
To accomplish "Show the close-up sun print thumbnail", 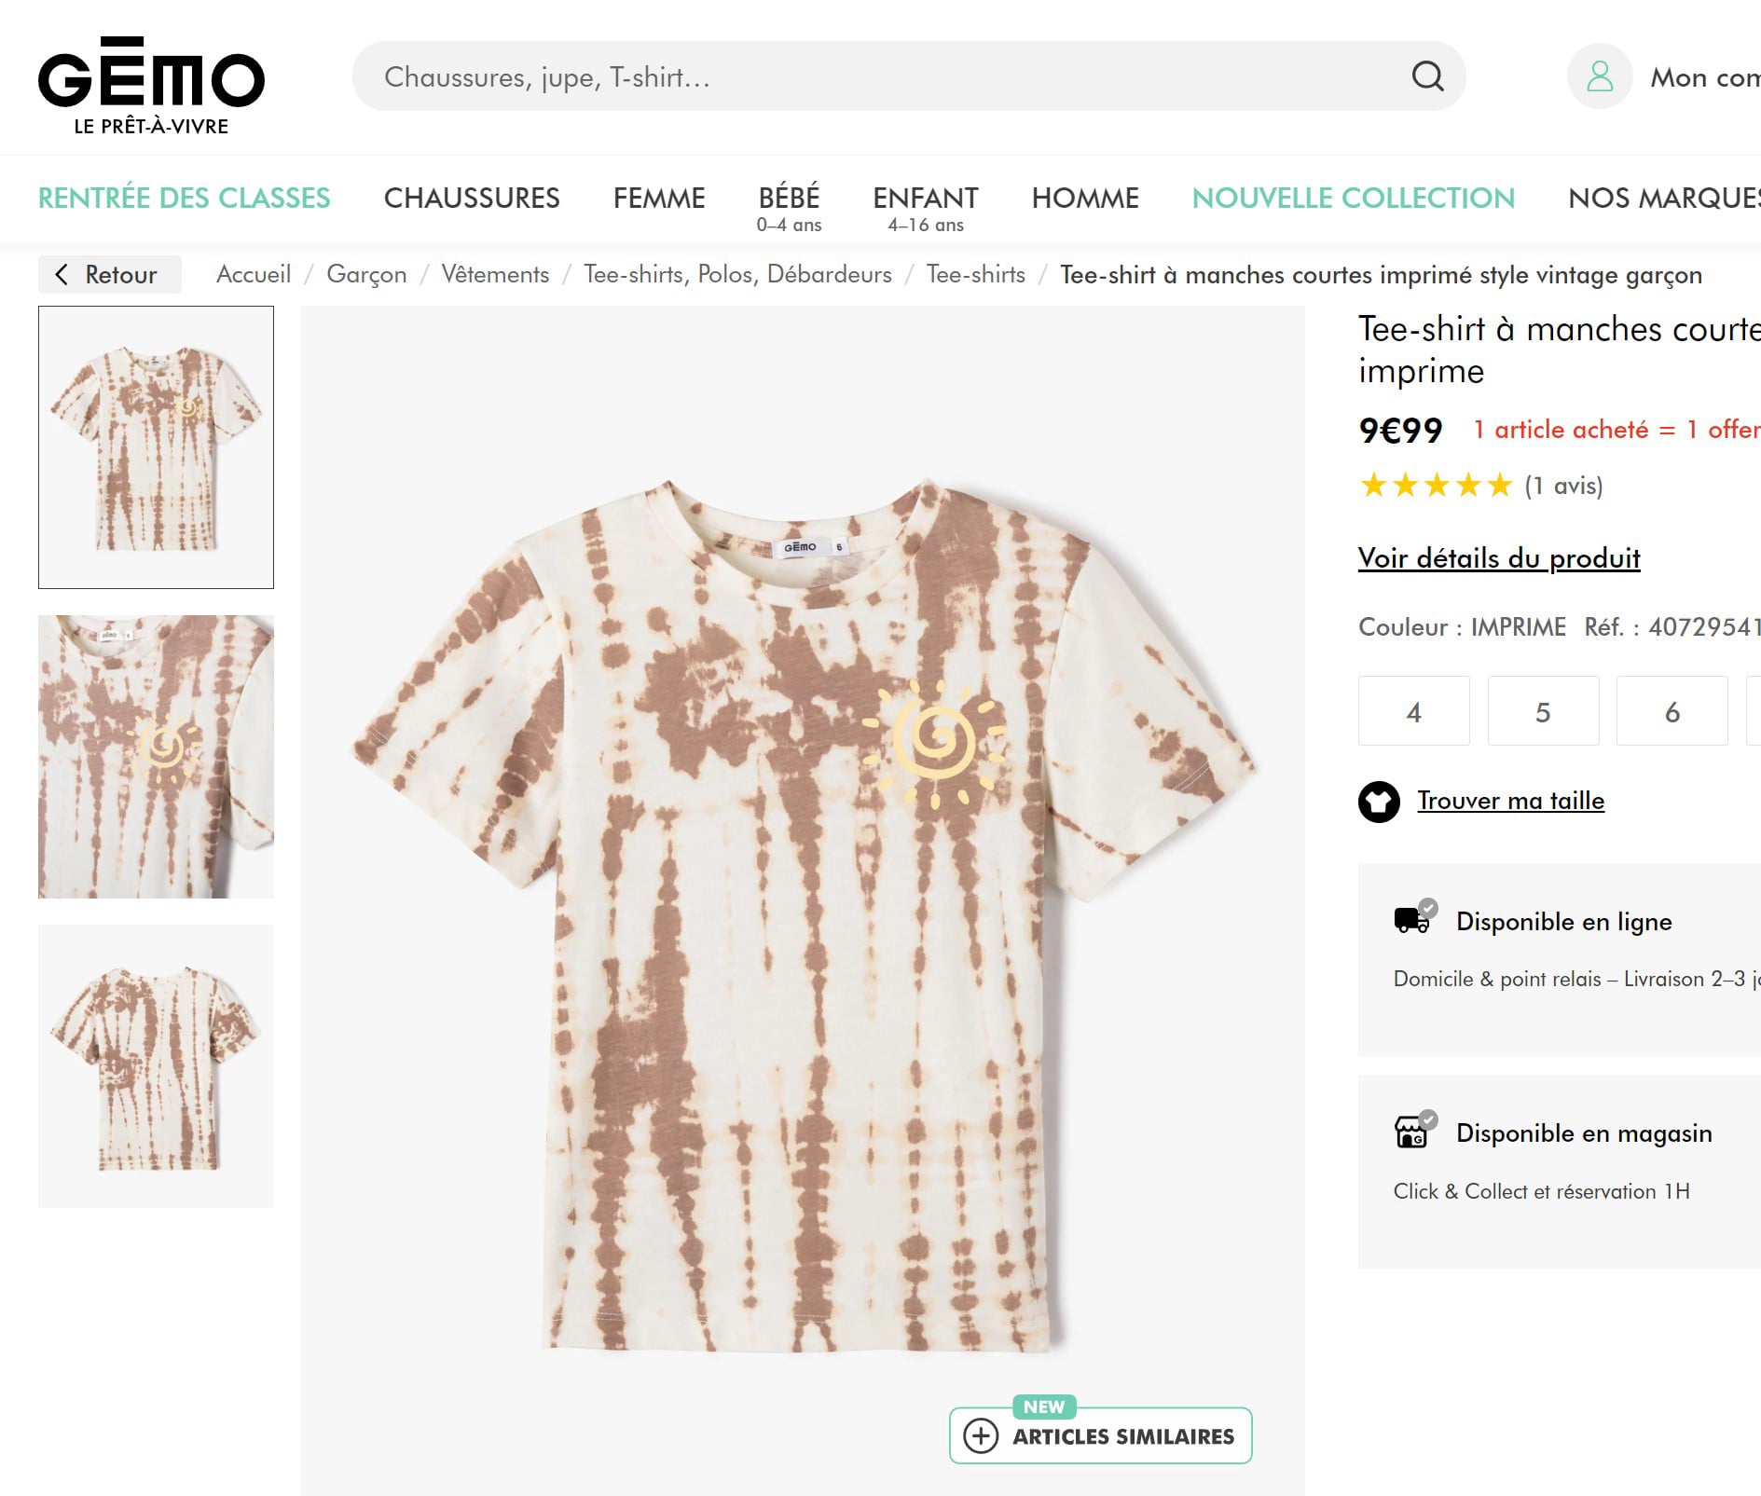I will [x=156, y=757].
